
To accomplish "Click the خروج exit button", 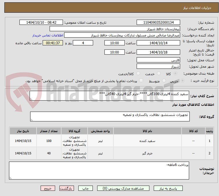I will [48, 188].
